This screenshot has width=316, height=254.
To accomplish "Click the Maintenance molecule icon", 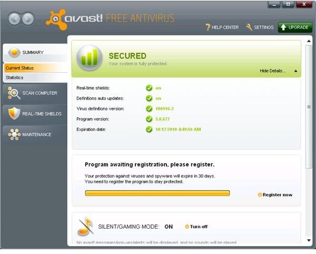I will coord(14,134).
